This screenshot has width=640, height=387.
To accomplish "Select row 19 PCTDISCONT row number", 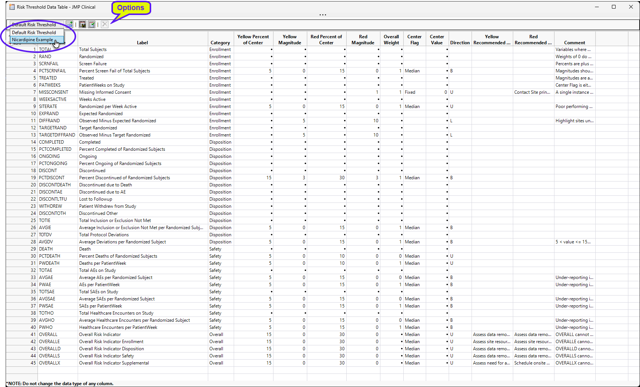I will click(33, 178).
